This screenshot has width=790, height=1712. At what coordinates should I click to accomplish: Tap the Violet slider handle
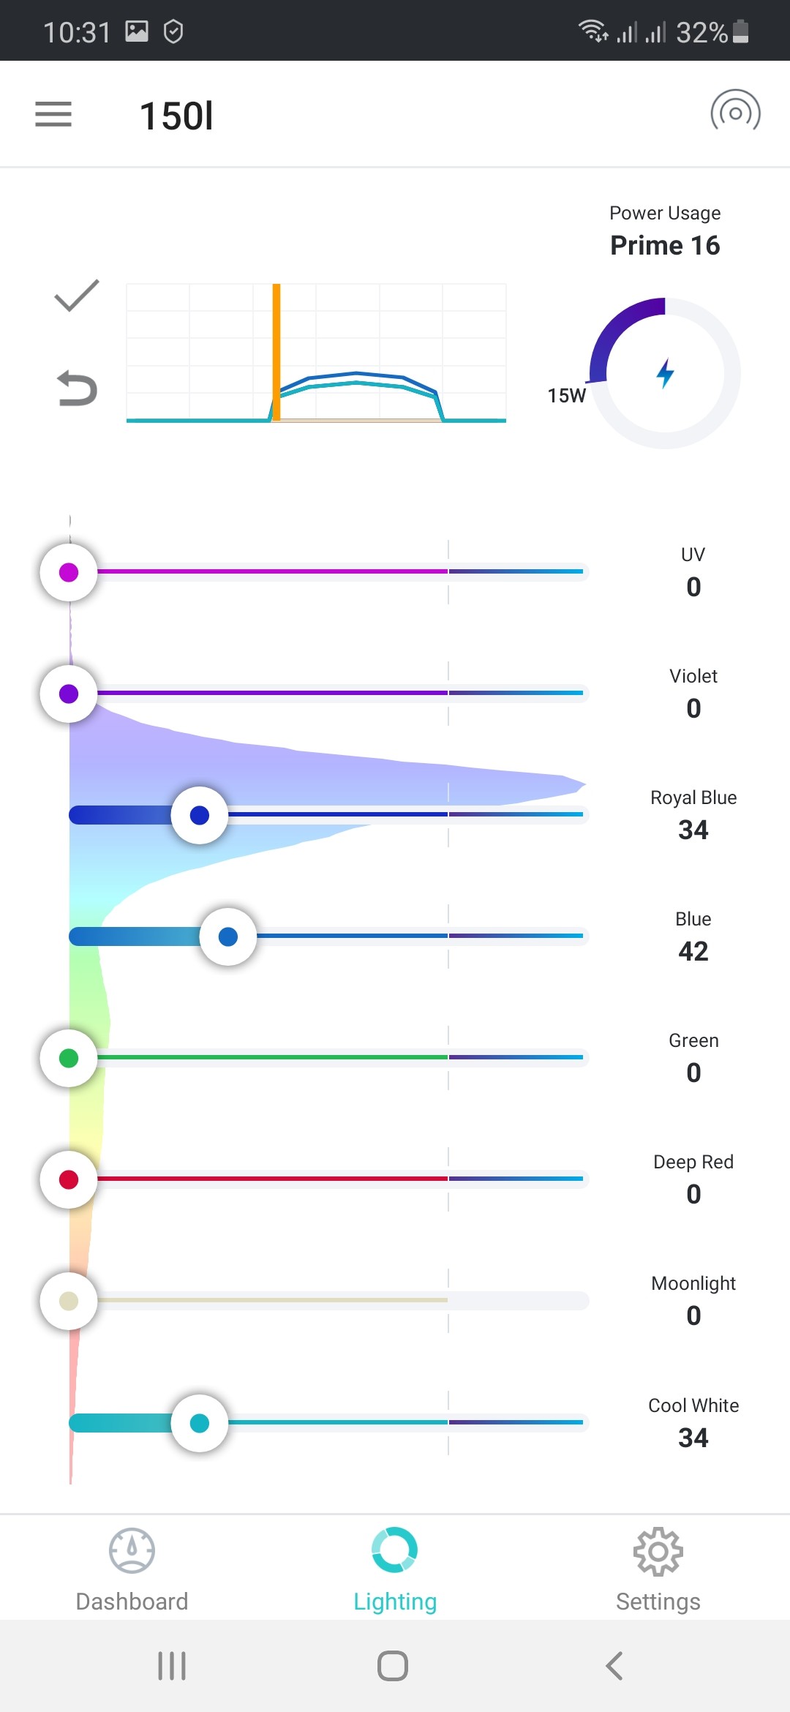69,694
